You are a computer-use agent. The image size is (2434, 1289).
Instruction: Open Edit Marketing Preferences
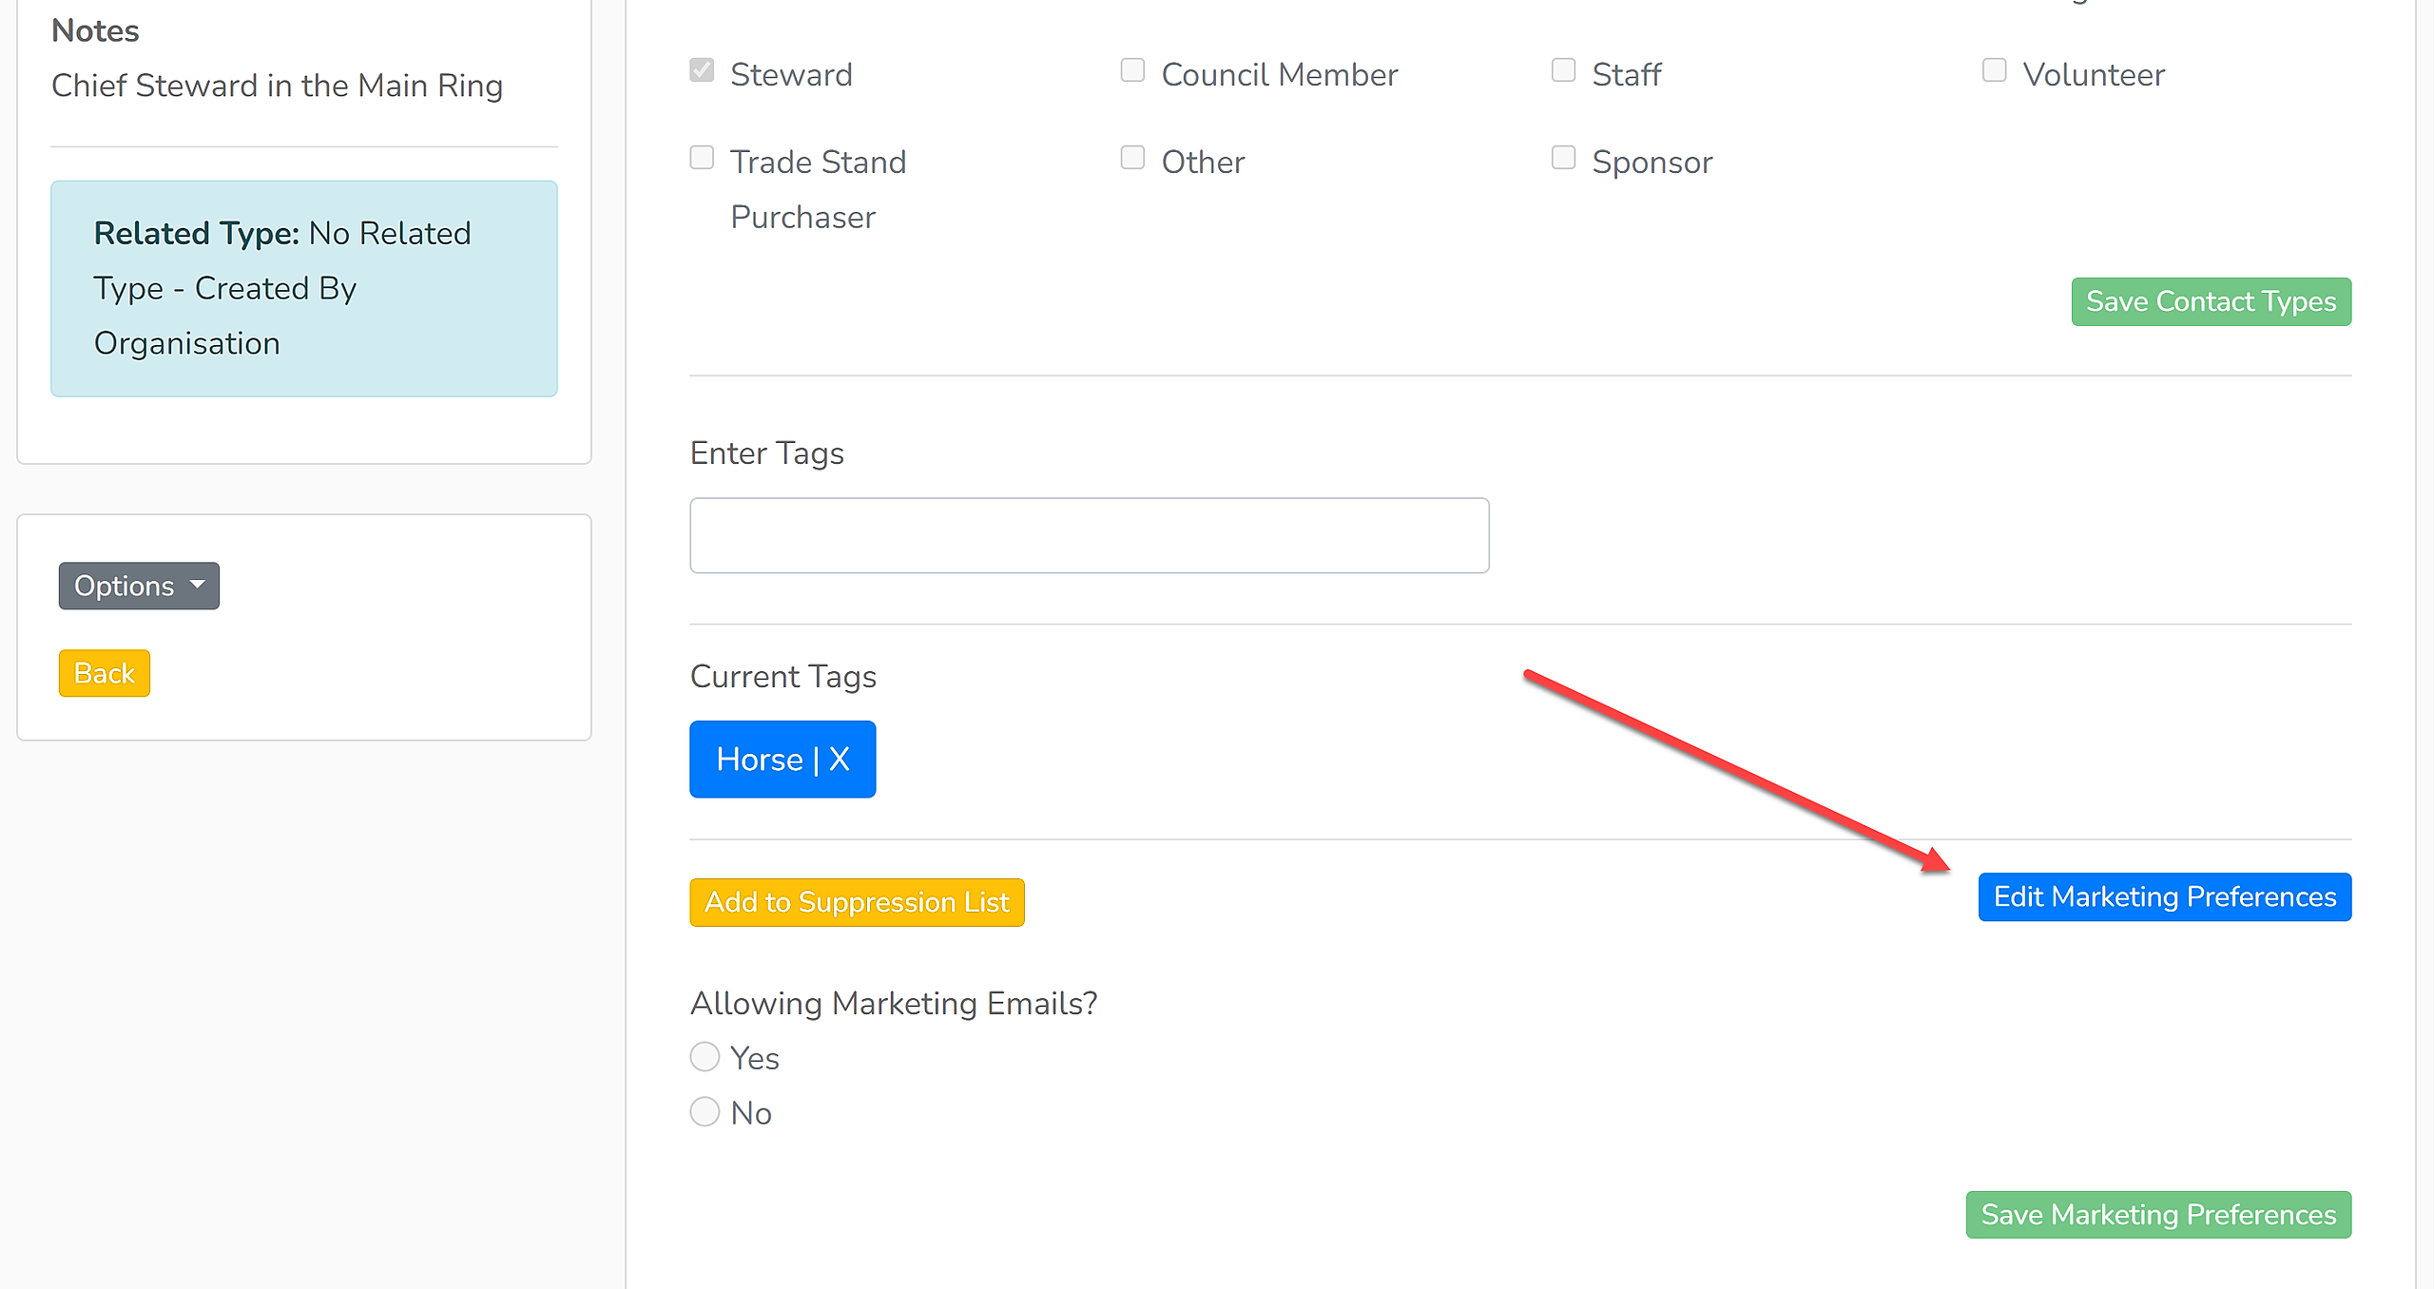(2165, 896)
